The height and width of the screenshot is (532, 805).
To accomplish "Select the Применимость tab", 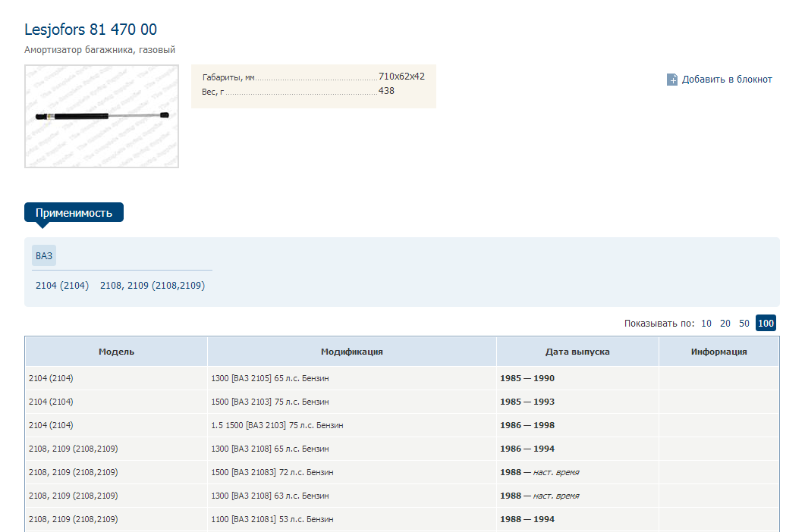I will 74,212.
